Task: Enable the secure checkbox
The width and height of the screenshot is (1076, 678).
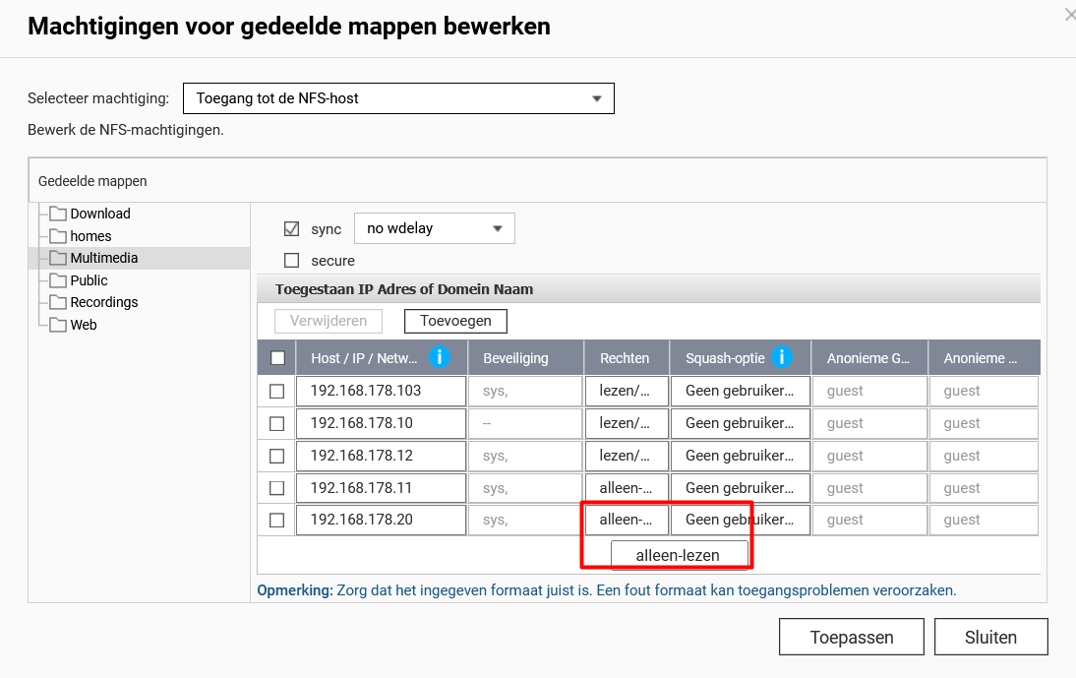Action: tap(291, 261)
